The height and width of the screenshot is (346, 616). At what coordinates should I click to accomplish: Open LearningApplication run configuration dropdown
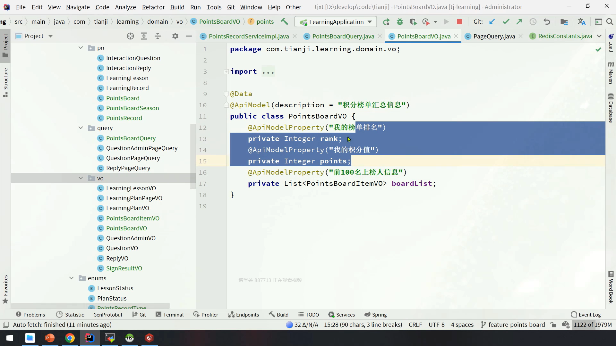click(336, 22)
